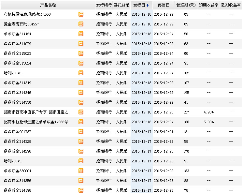Select management period 182 for 增利75046
The image size is (242, 193).
[x=186, y=73]
